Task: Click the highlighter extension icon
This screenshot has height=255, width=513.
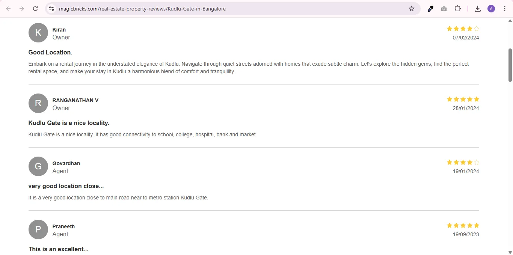Action: [x=430, y=8]
